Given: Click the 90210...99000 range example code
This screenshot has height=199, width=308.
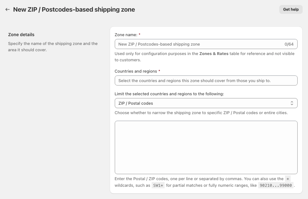Looking at the screenshot, I should click(x=276, y=185).
